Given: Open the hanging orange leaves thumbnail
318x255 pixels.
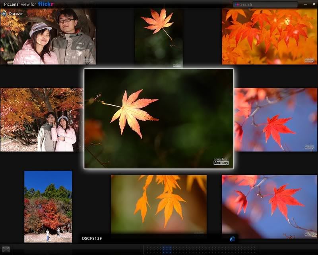Looking at the screenshot, I should pyautogui.click(x=159, y=204).
